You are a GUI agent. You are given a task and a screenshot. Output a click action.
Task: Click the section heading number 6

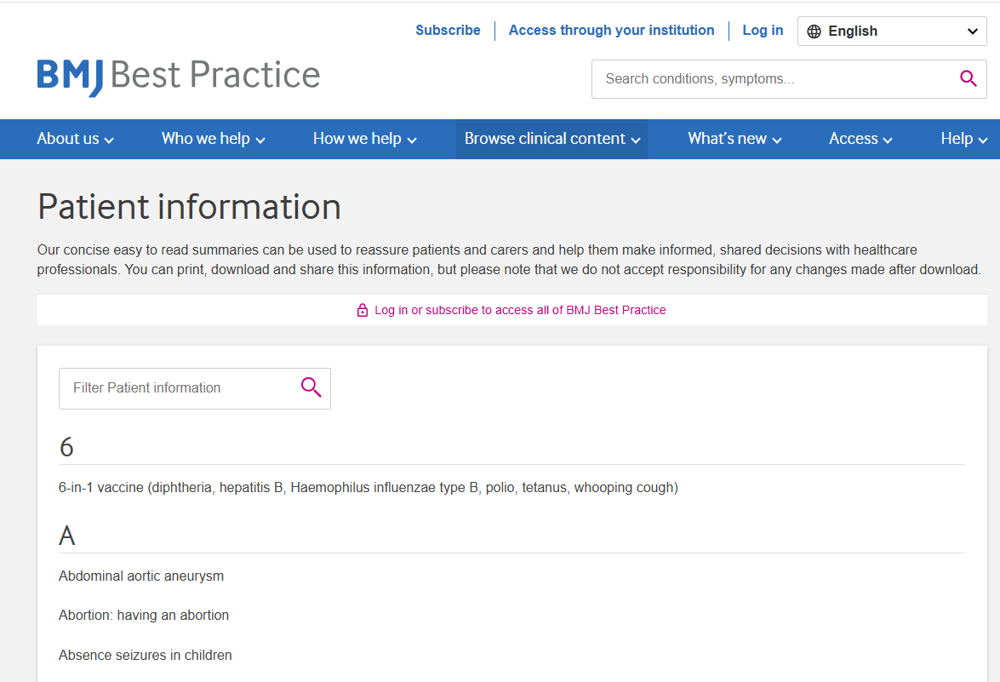(x=66, y=447)
